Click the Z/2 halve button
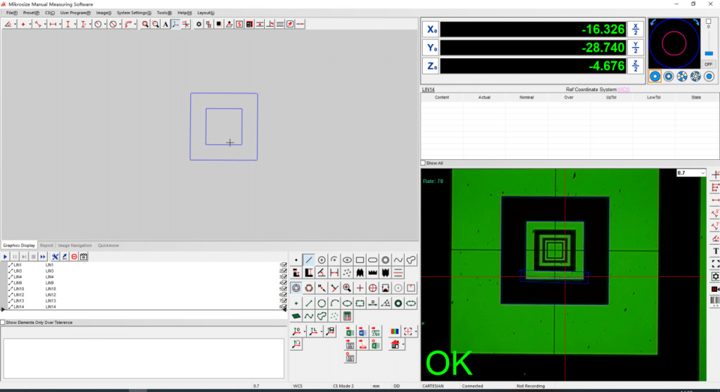 pyautogui.click(x=636, y=65)
